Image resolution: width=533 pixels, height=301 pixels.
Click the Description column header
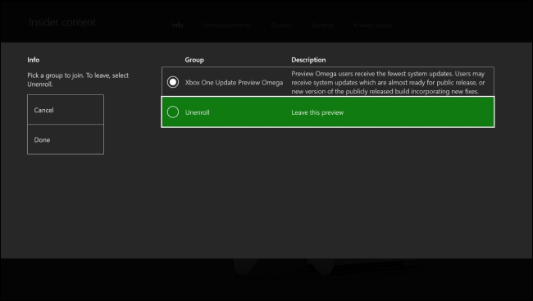tap(308, 60)
